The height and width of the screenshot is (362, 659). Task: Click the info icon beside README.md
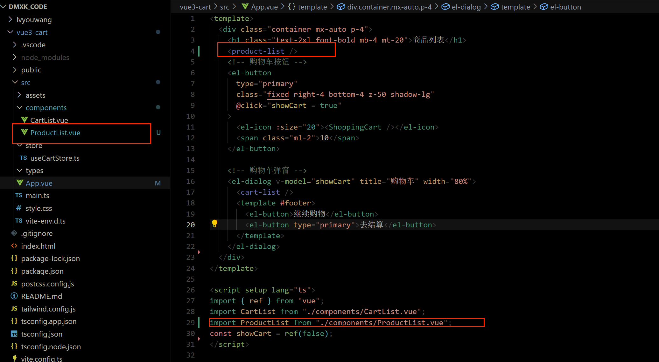(14, 296)
